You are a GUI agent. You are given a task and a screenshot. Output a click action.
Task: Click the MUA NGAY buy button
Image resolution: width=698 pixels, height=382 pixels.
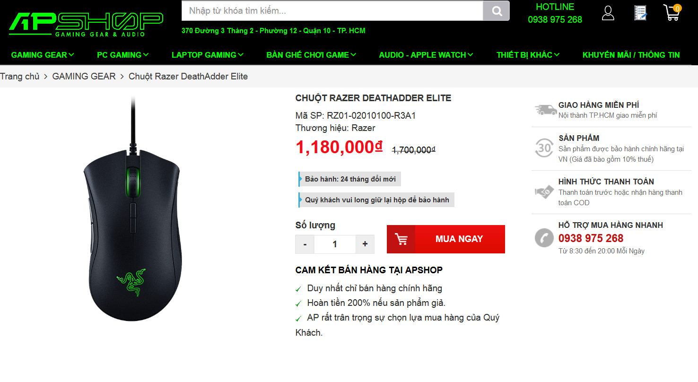pos(446,239)
